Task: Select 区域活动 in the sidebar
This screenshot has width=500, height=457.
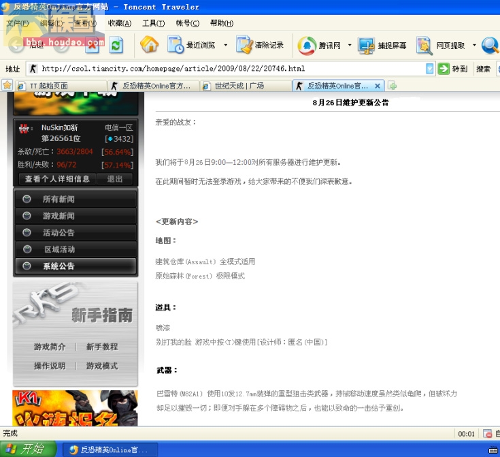Action: coord(76,249)
